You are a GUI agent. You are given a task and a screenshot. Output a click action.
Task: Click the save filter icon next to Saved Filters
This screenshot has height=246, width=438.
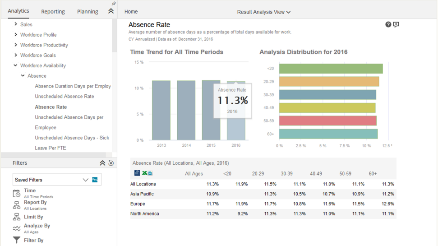point(95,180)
